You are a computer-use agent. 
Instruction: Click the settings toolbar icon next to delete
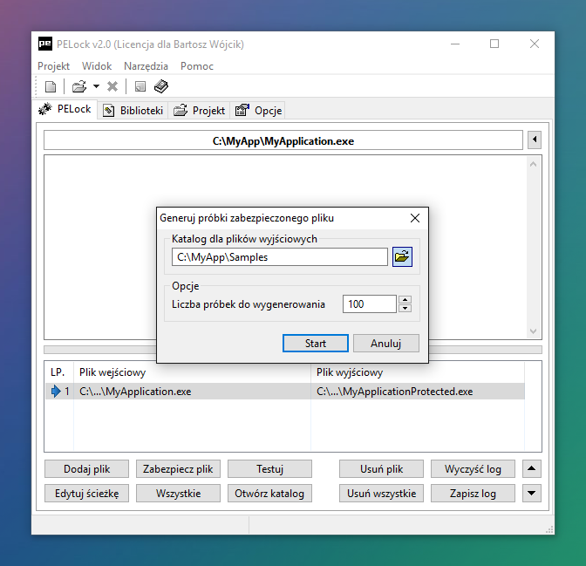[140, 86]
